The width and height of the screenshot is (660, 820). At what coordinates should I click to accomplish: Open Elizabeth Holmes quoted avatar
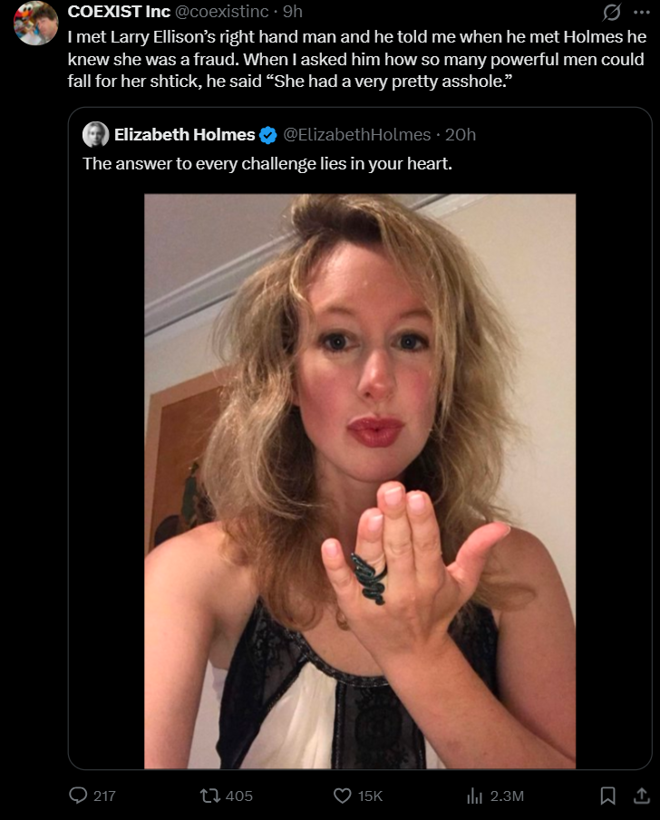click(x=96, y=134)
